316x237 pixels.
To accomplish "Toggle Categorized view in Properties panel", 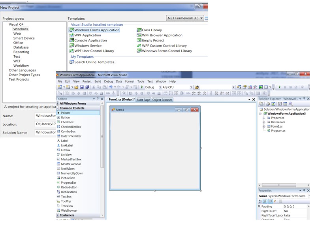I will 260,201.
